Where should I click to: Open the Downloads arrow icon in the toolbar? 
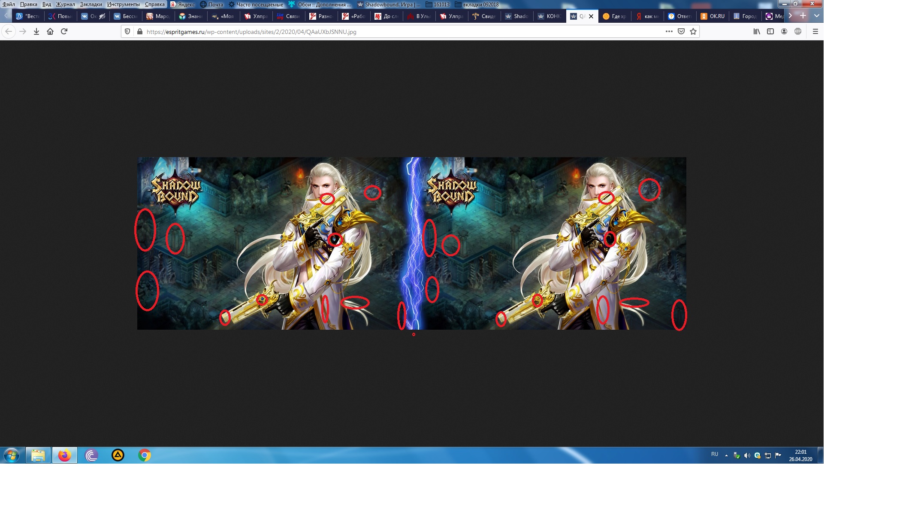36,31
